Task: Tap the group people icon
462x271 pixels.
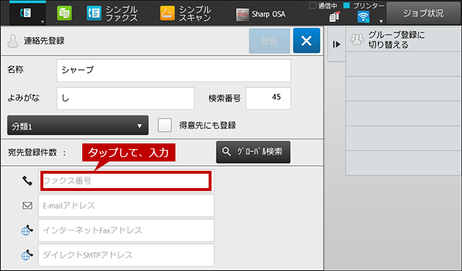Action: [357, 40]
